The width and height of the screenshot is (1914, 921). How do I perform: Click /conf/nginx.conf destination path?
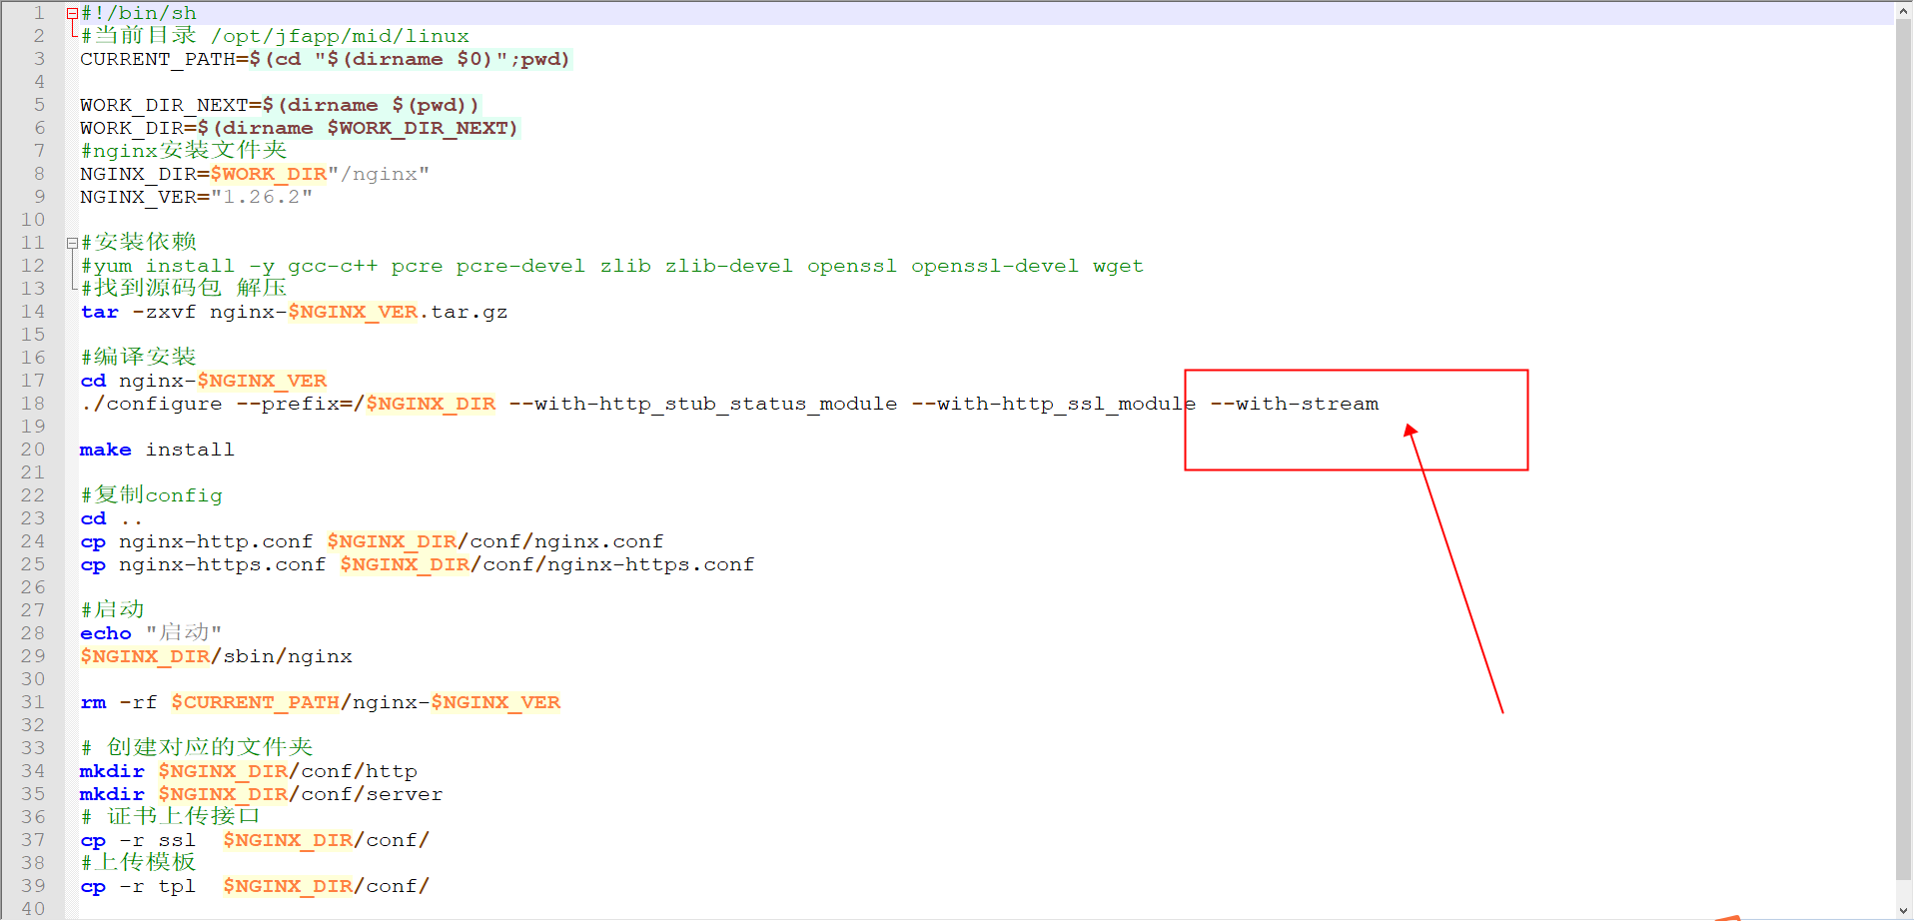point(560,541)
